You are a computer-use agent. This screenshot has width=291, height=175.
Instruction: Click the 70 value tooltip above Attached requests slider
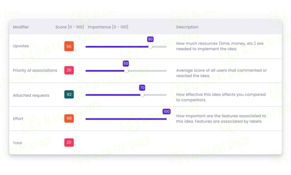(142, 87)
